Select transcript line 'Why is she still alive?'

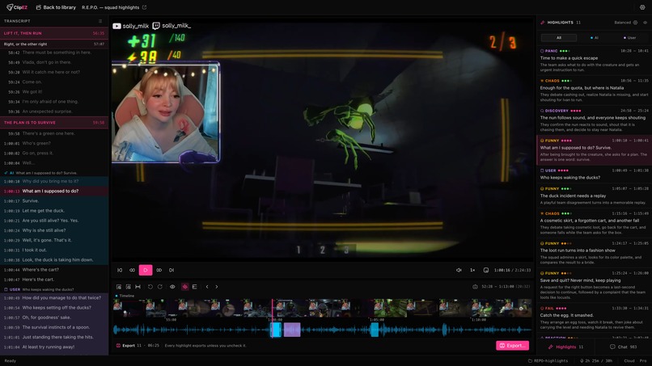[54, 230]
